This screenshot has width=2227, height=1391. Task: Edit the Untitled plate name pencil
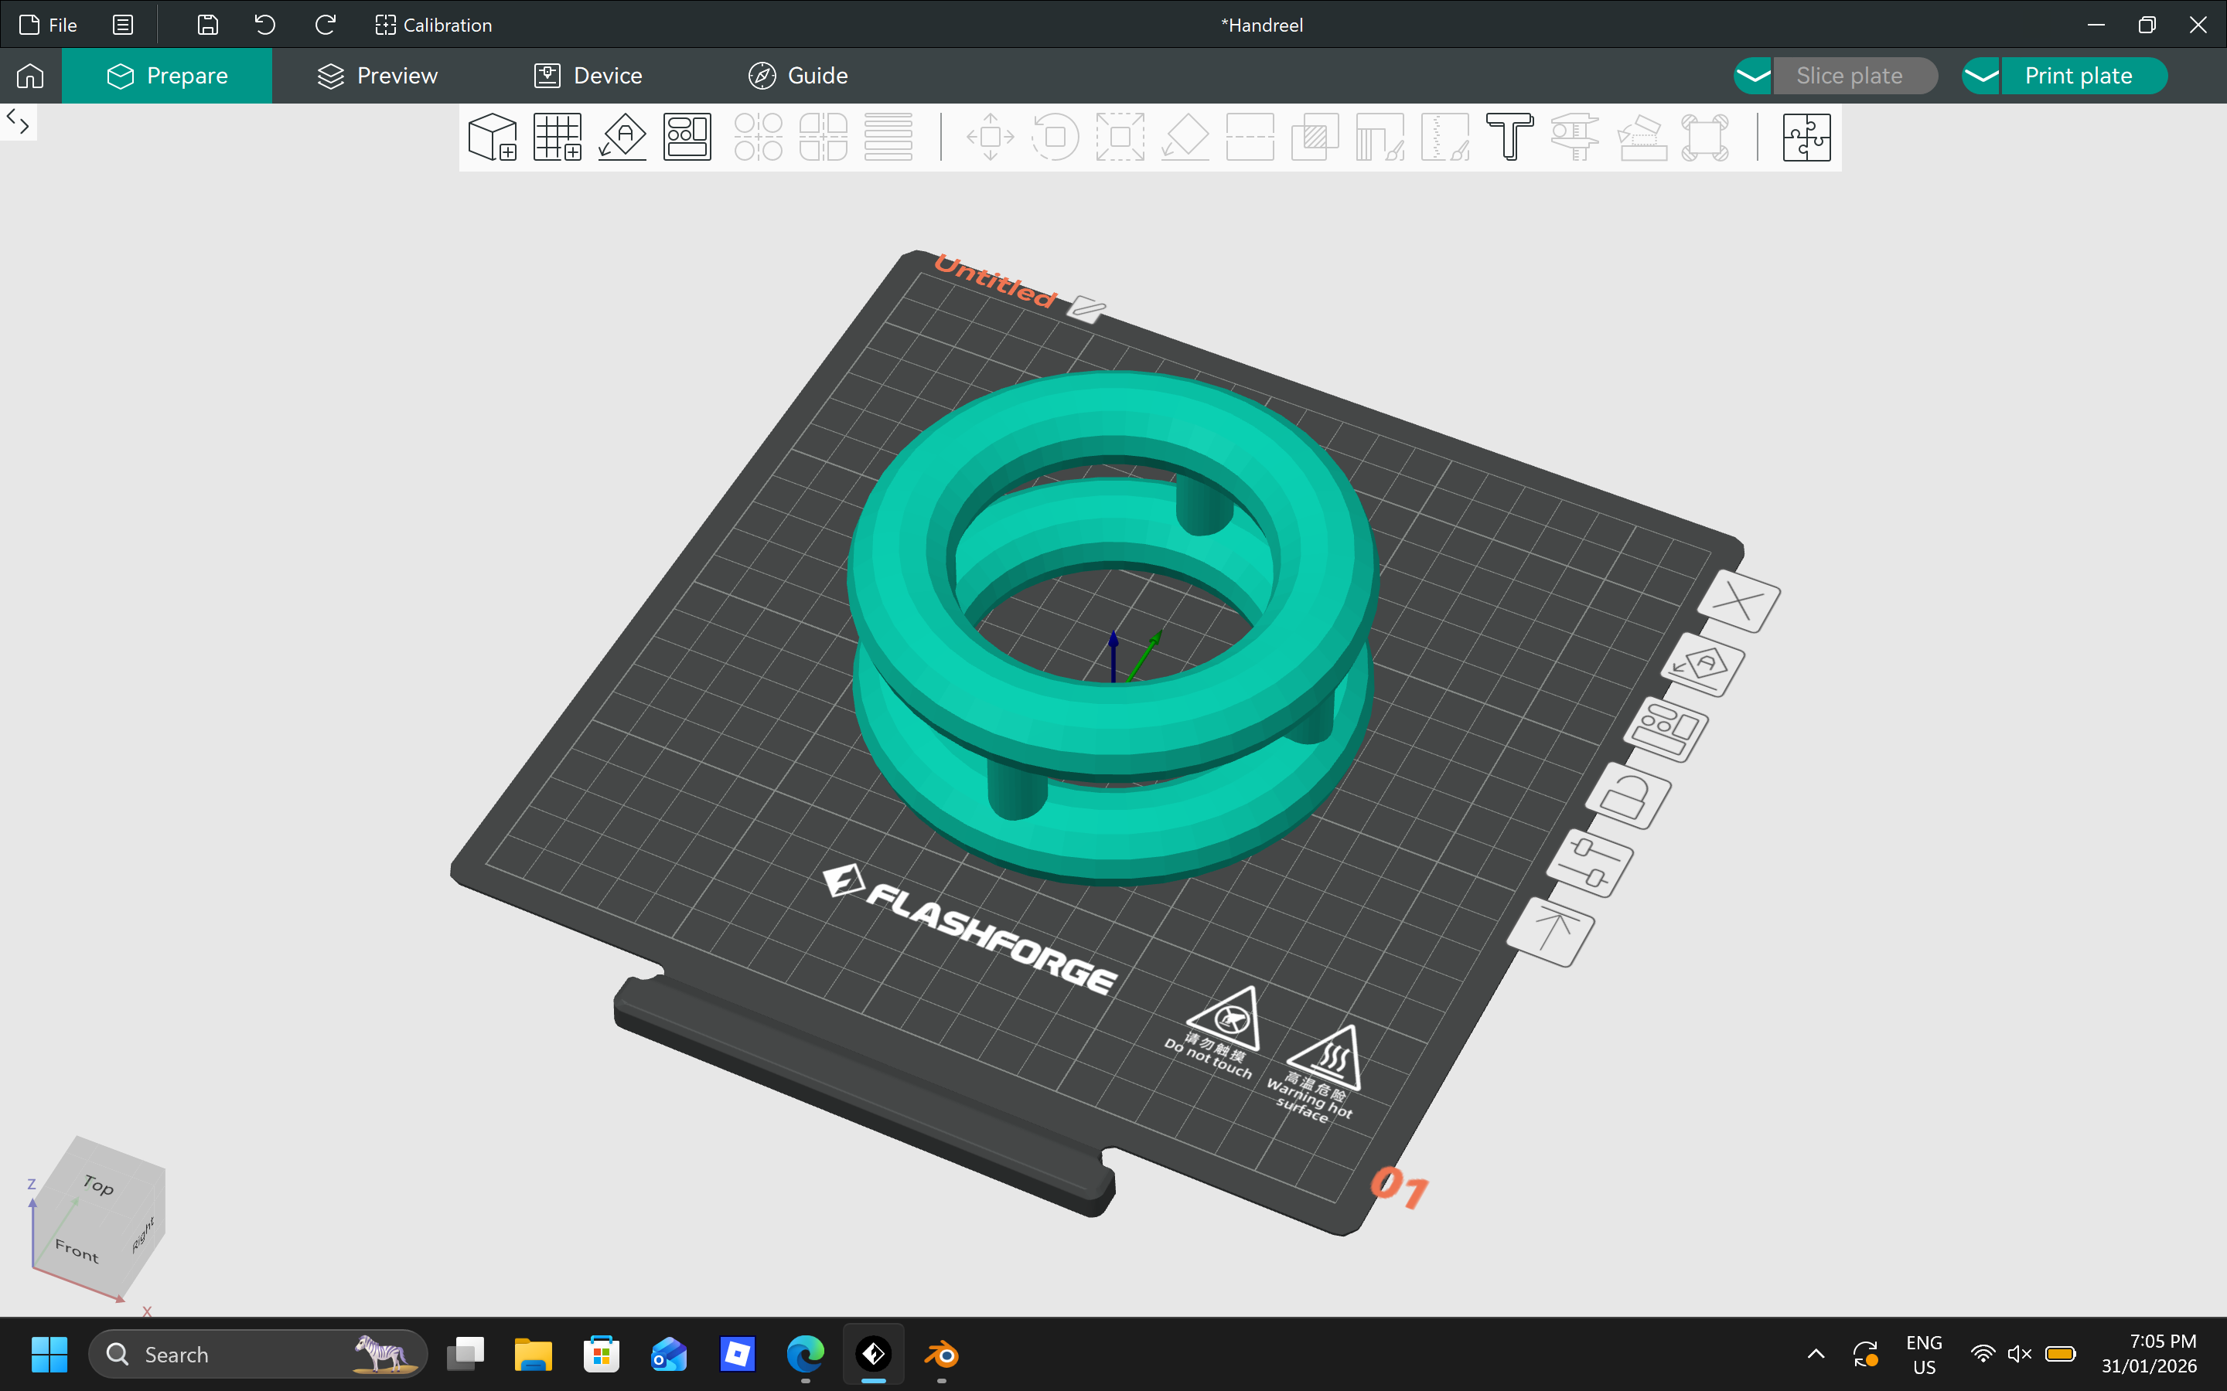tap(1086, 309)
